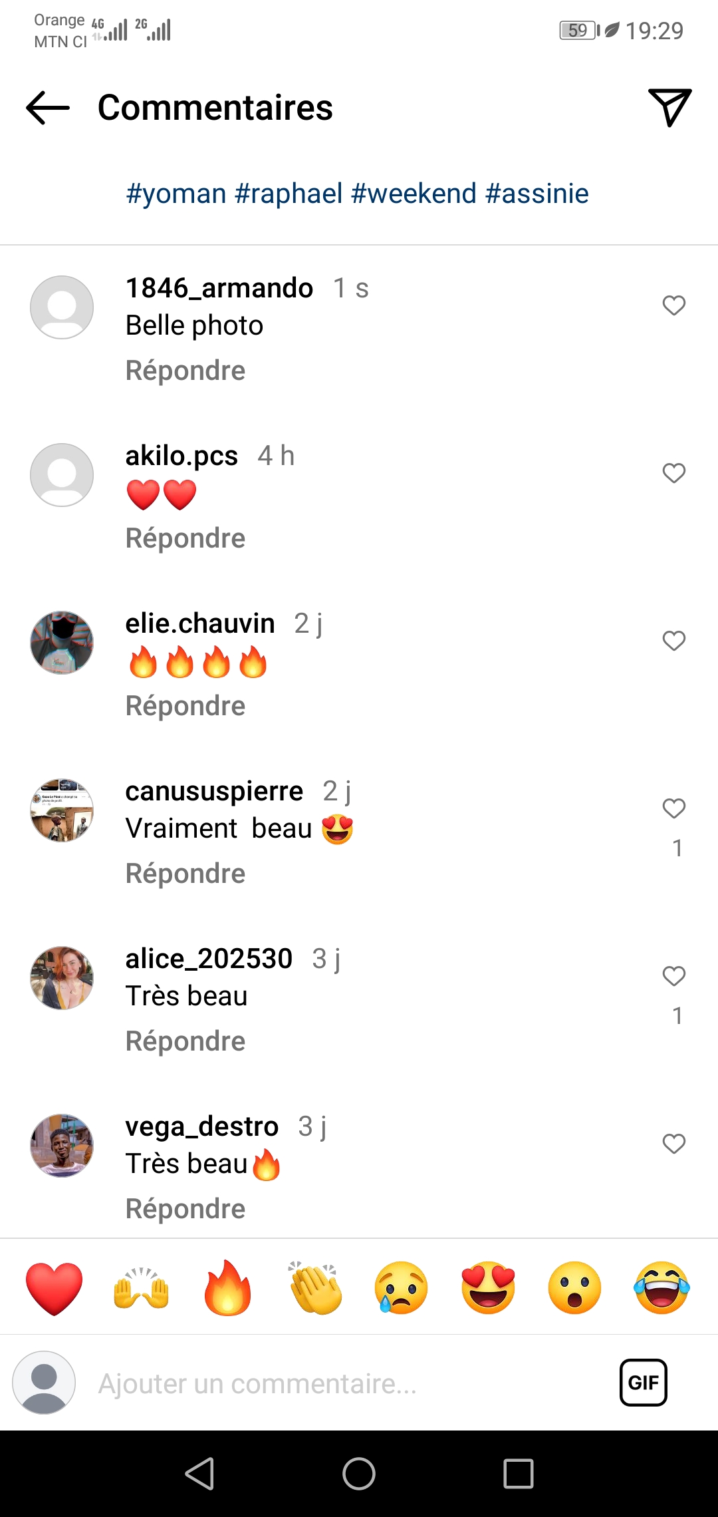Viewport: 718px width, 1517px height.
Task: Open the #weekend hashtag link
Action: click(414, 194)
